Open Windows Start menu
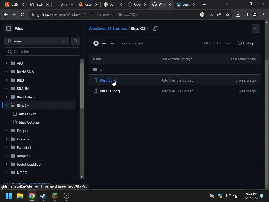Viewport: 269px width, 202px height. pyautogui.click(x=8, y=196)
